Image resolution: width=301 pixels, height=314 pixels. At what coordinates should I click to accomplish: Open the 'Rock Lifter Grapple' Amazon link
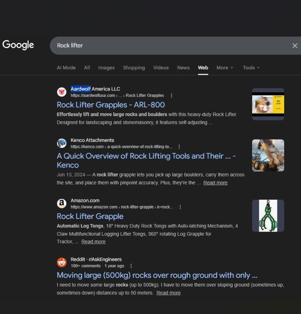90,216
